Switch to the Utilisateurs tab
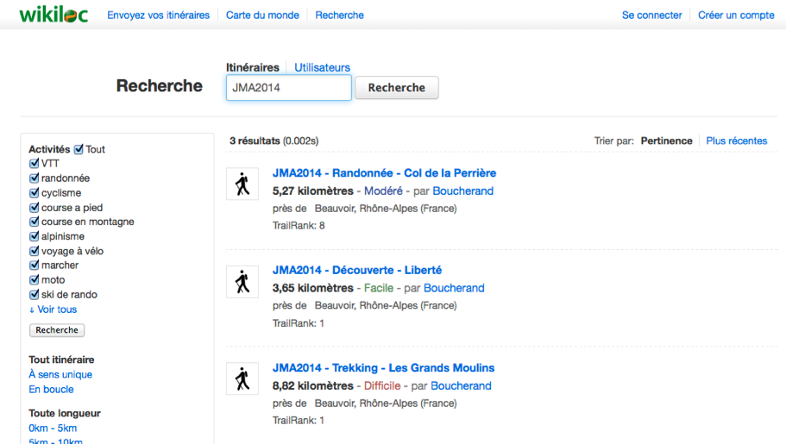Viewport: 786px width, 444px height. click(322, 67)
